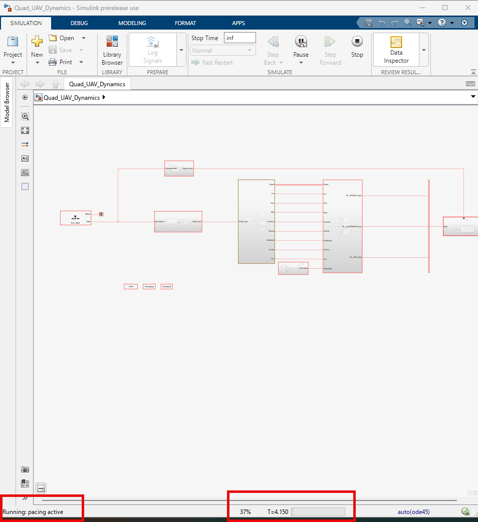Select the Image insert tool in palette
Viewport: 478px width, 522px height.
tap(25, 172)
